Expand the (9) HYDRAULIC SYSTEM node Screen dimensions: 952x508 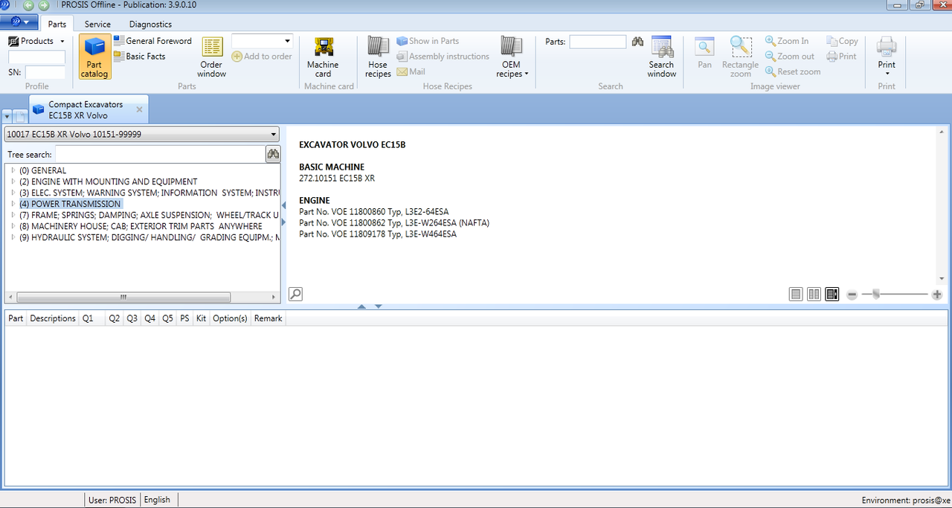point(13,237)
